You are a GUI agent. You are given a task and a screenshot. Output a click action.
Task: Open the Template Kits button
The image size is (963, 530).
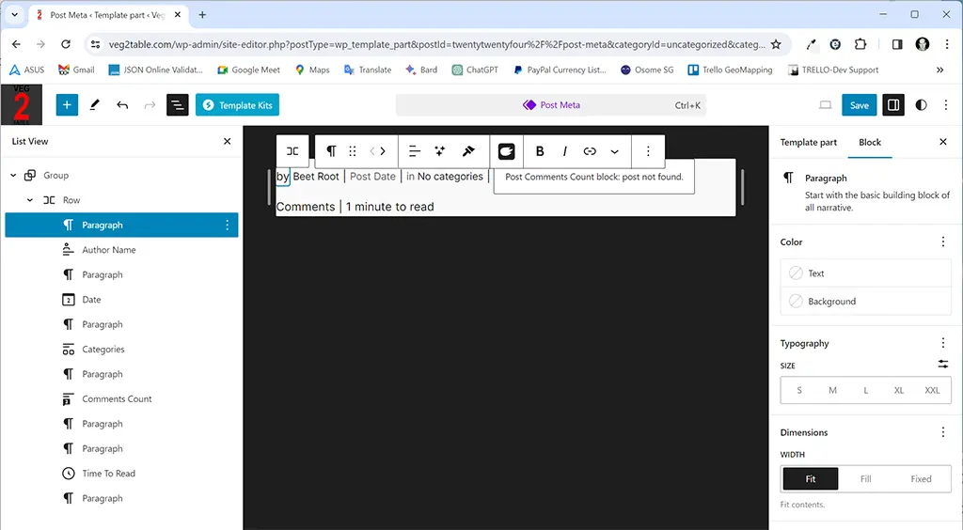tap(237, 105)
